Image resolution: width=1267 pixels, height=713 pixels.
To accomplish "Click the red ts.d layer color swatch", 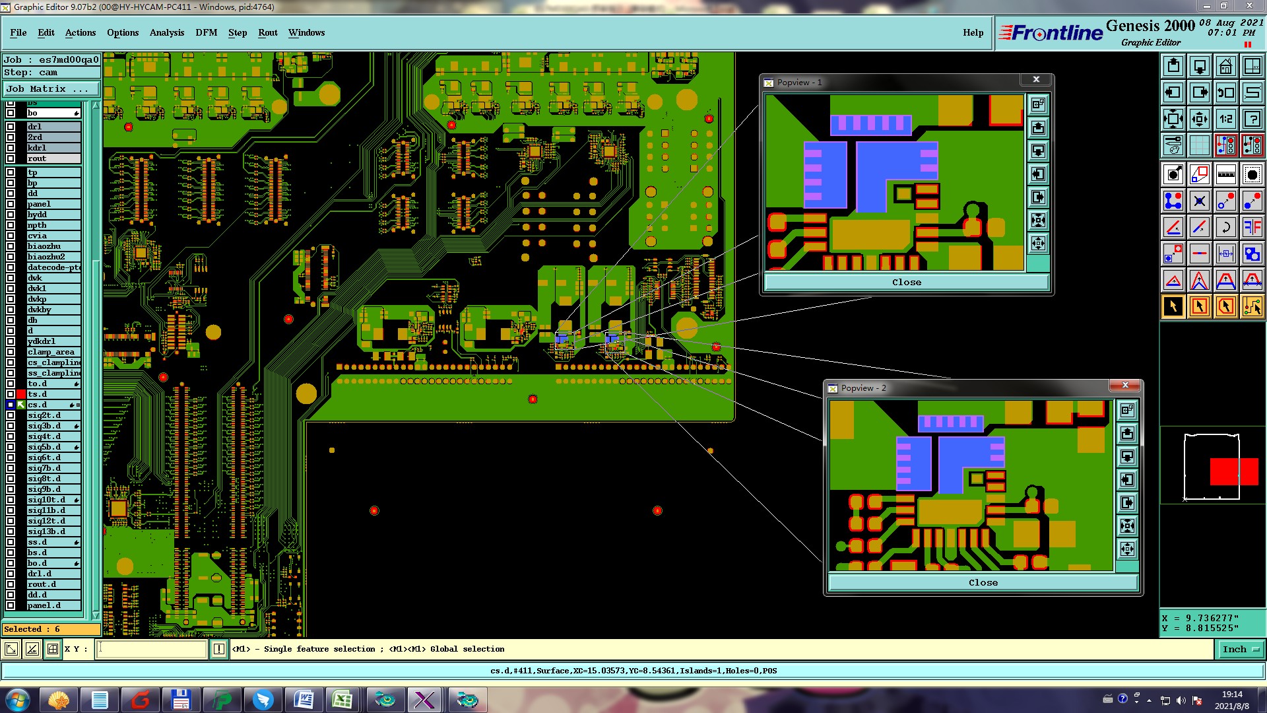I will click(x=21, y=394).
